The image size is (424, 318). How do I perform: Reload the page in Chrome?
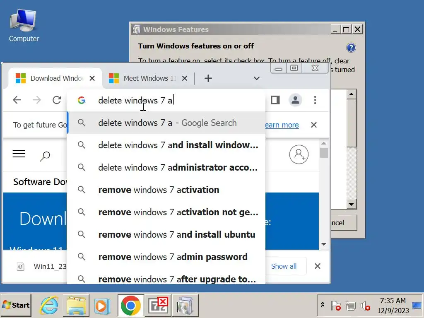point(57,100)
